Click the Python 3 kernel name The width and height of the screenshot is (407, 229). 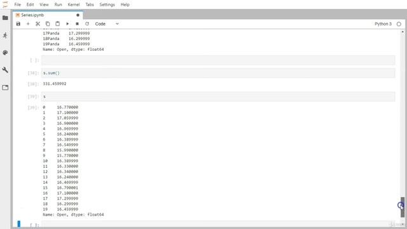383,24
